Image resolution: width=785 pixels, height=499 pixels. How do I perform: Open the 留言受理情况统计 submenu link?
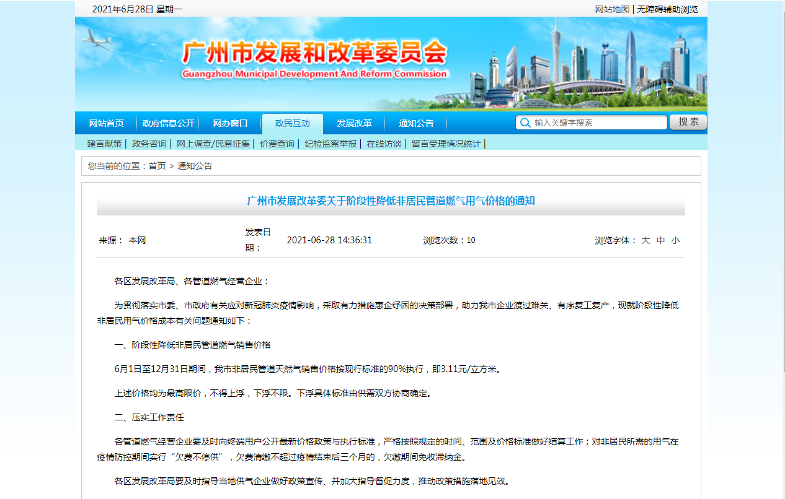446,144
